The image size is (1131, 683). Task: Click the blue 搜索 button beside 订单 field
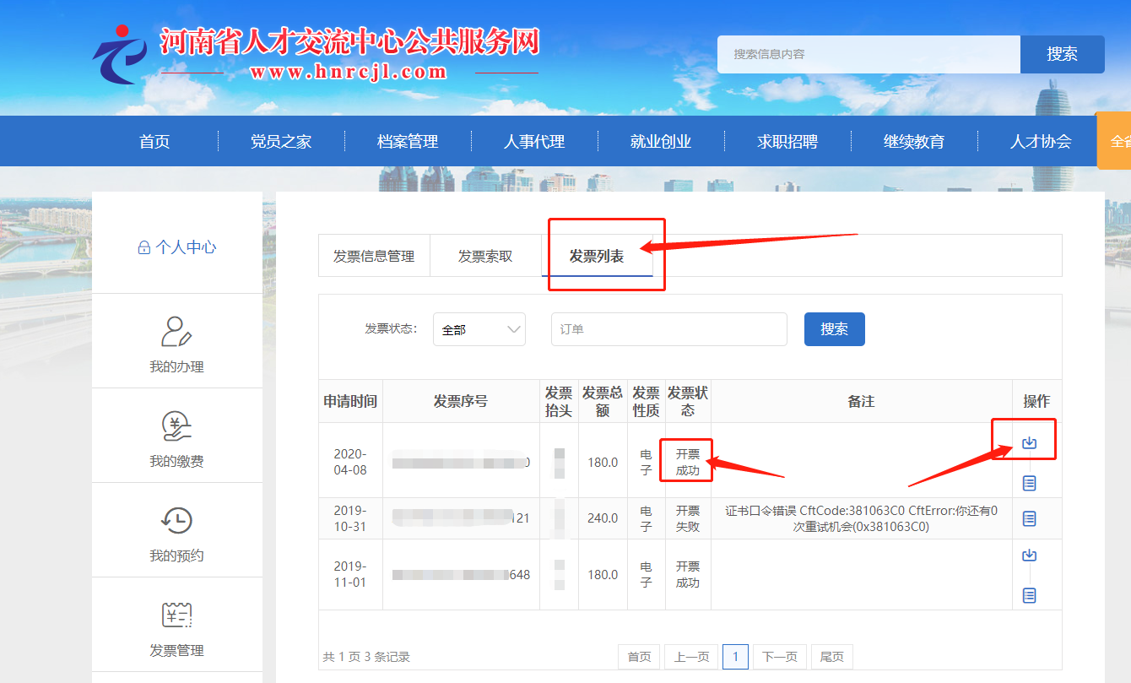[x=835, y=329]
